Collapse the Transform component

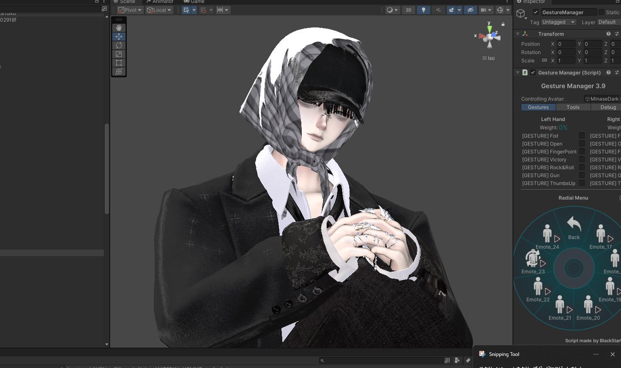pos(517,34)
